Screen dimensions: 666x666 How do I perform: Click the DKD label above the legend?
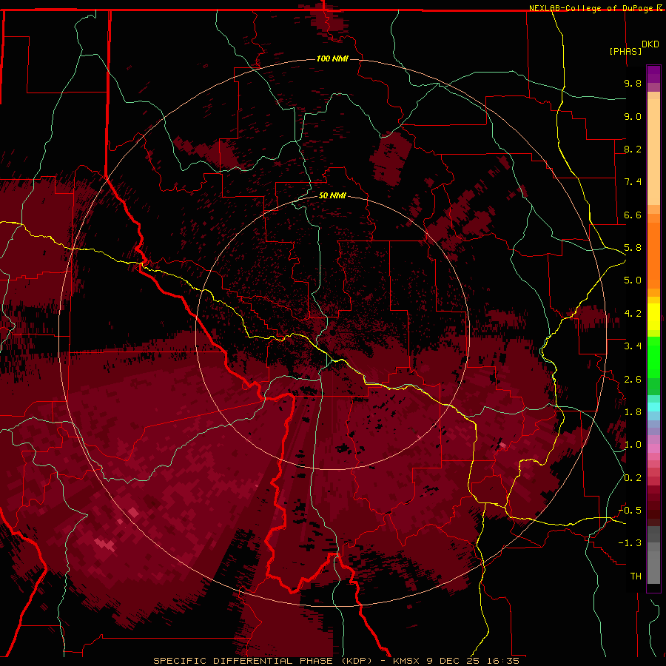[650, 44]
